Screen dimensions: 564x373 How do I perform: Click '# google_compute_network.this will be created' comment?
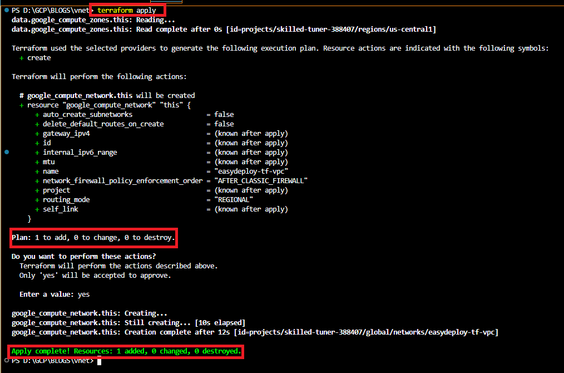pyautogui.click(x=107, y=95)
